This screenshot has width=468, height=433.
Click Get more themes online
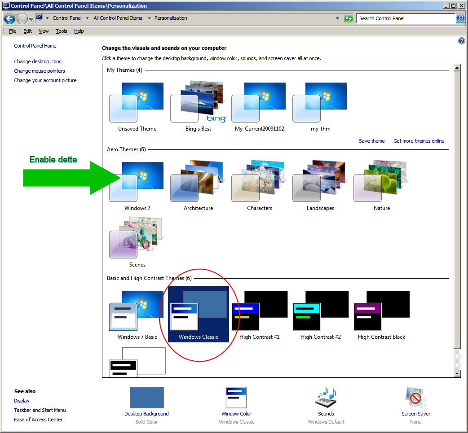(x=419, y=141)
